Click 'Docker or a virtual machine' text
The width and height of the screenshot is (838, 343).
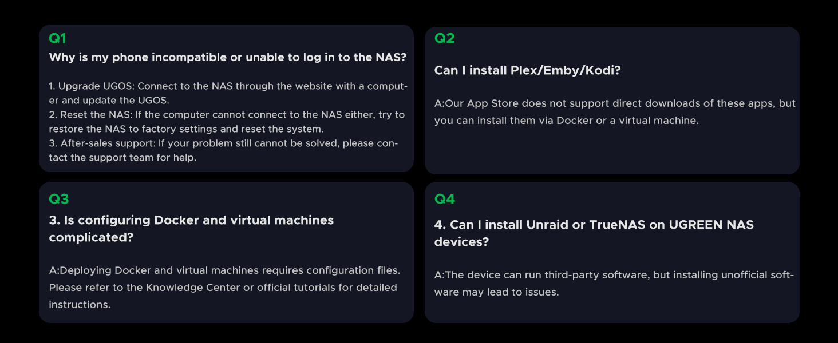click(x=627, y=121)
